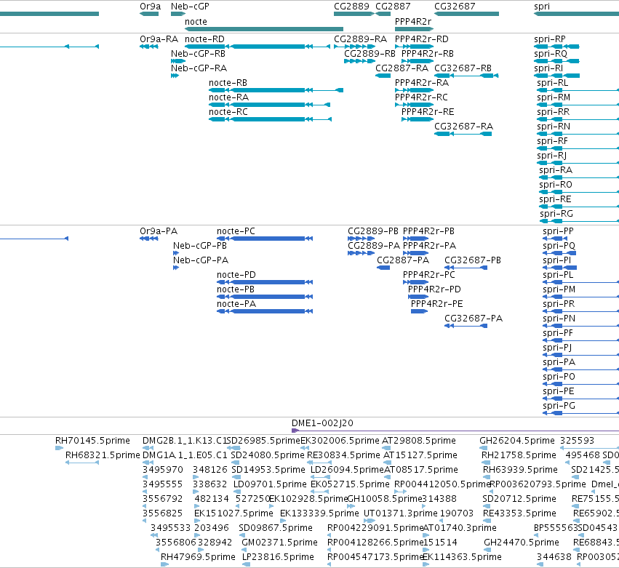The height and width of the screenshot is (568, 619).
Task: Select the EK302006.5prime EST label
Action: tap(340, 441)
